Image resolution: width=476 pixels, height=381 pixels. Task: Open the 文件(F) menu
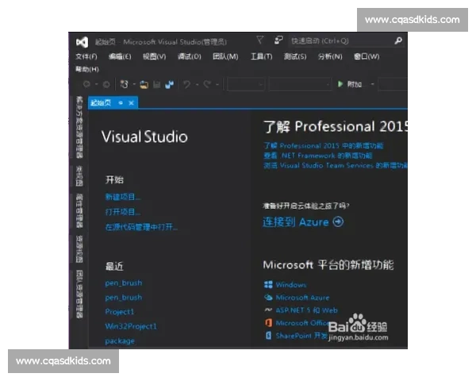tap(86, 56)
